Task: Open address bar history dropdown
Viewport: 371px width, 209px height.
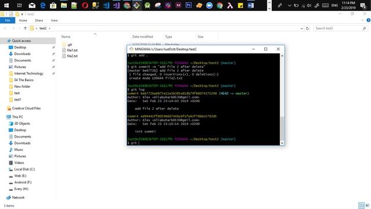Action: click(301, 28)
